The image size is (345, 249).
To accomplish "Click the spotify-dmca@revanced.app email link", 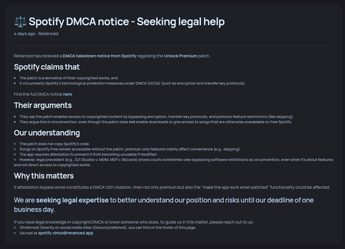I will pyautogui.click(x=65, y=233).
